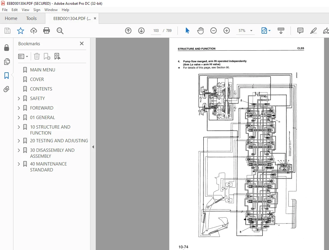Open the Window menu
Viewport: 329px width, 250px height.
[51, 10]
